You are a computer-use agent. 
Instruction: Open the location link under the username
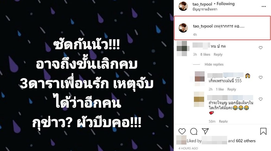click(x=205, y=9)
